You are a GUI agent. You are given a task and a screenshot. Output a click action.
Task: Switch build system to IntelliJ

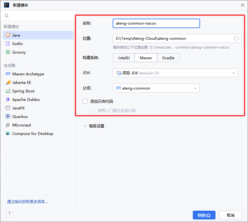pyautogui.click(x=124, y=58)
